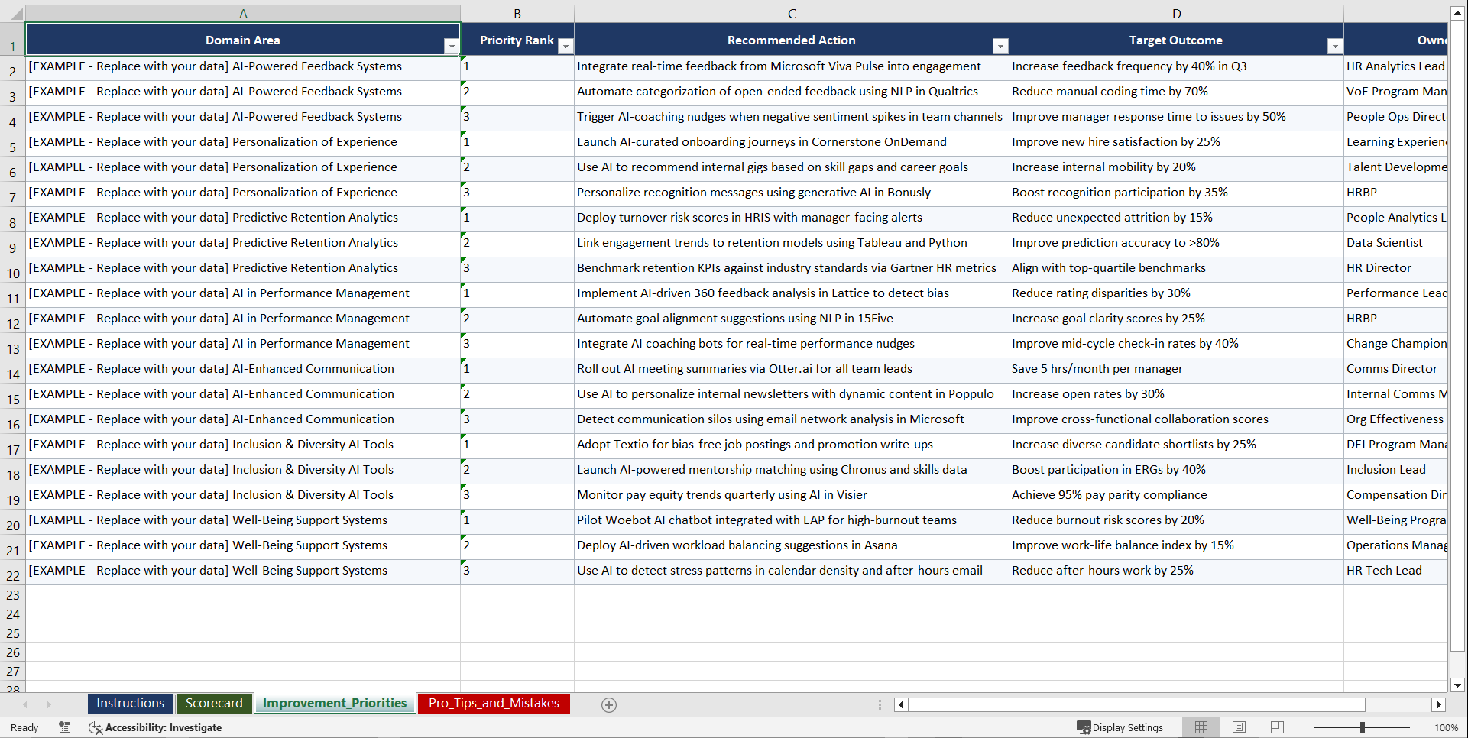The width and height of the screenshot is (1468, 738).
Task: Select column header B
Action: (x=517, y=12)
